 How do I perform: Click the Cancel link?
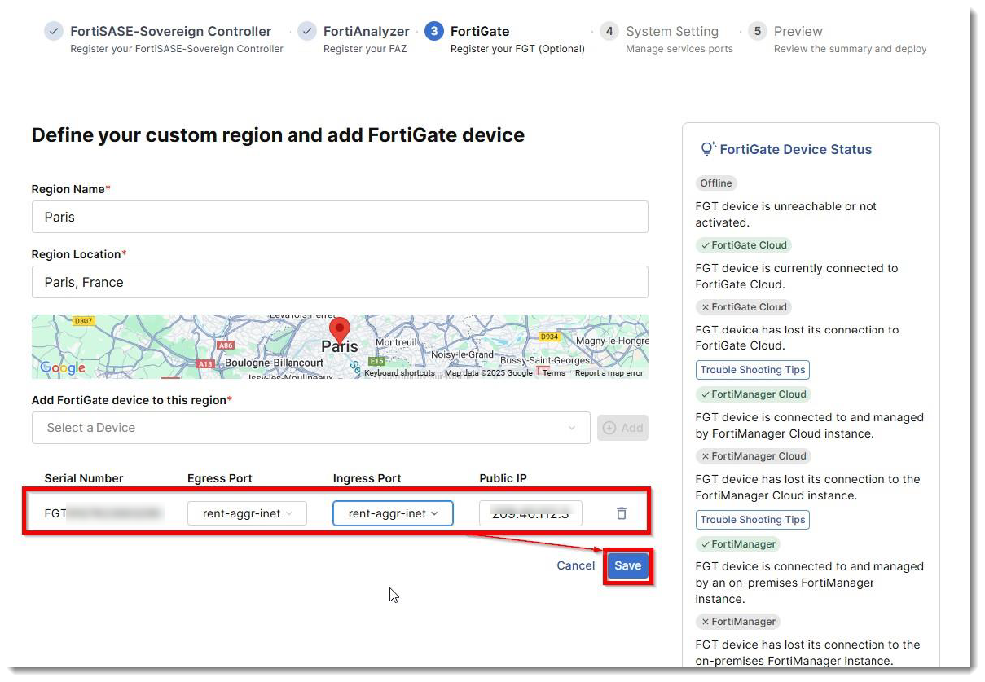click(575, 565)
